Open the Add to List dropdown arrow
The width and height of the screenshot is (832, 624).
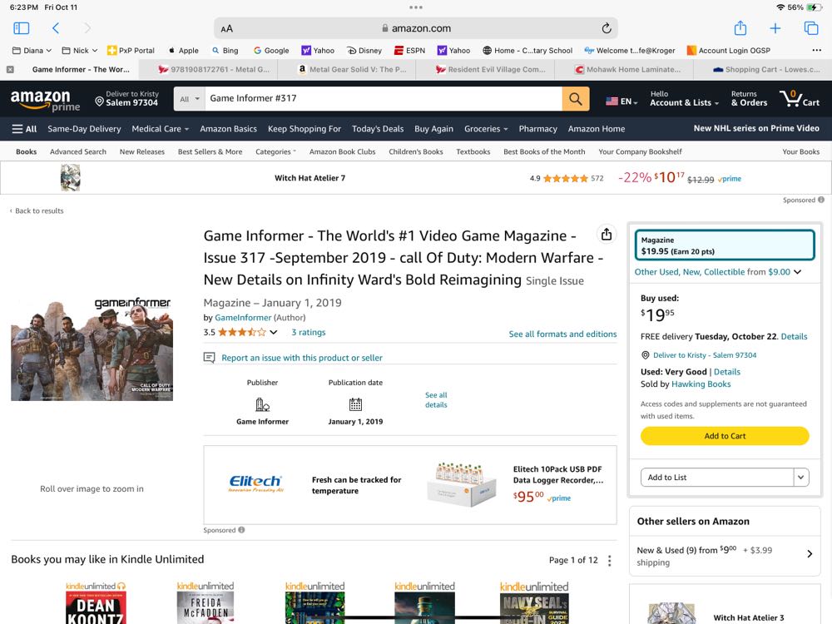[x=801, y=478]
